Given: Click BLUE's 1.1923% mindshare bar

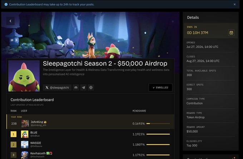Looking at the screenshot, I should [158, 134].
